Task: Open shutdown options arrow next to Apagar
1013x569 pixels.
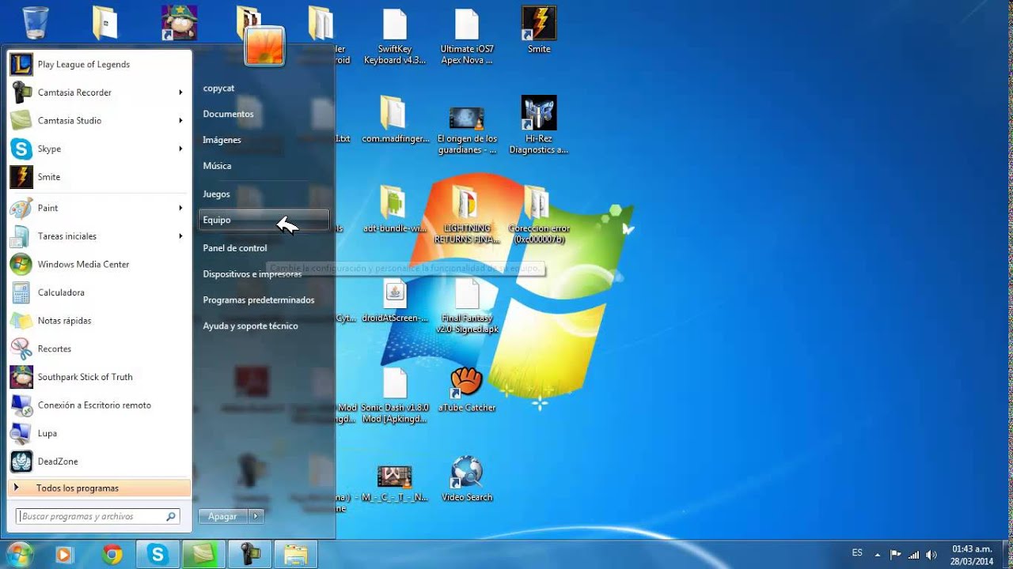Action: (256, 516)
